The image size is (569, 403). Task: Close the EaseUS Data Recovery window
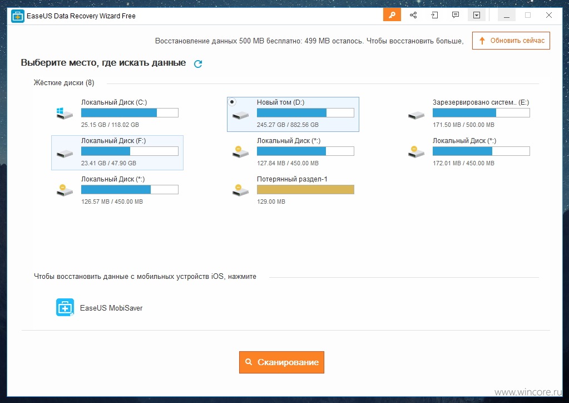pos(549,15)
